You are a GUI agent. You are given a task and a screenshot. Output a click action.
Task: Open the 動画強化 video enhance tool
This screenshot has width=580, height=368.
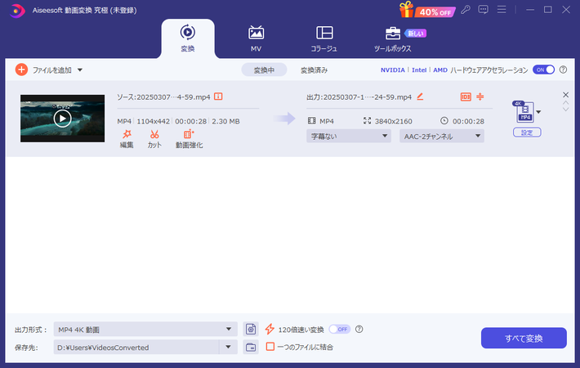[189, 134]
